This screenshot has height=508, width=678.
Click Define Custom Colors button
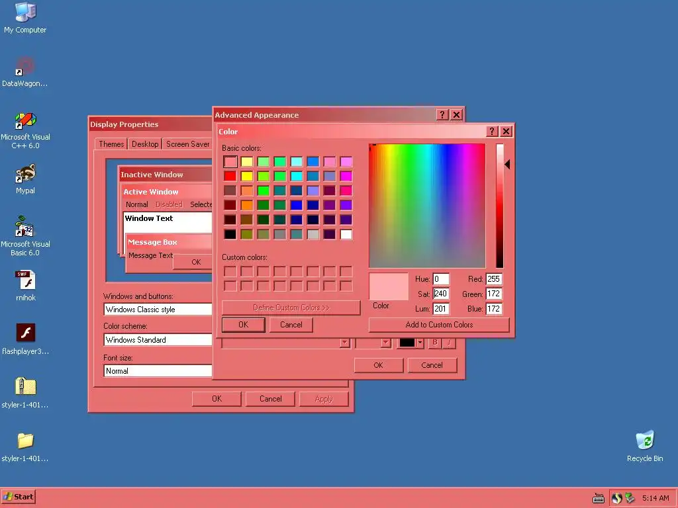(x=291, y=308)
